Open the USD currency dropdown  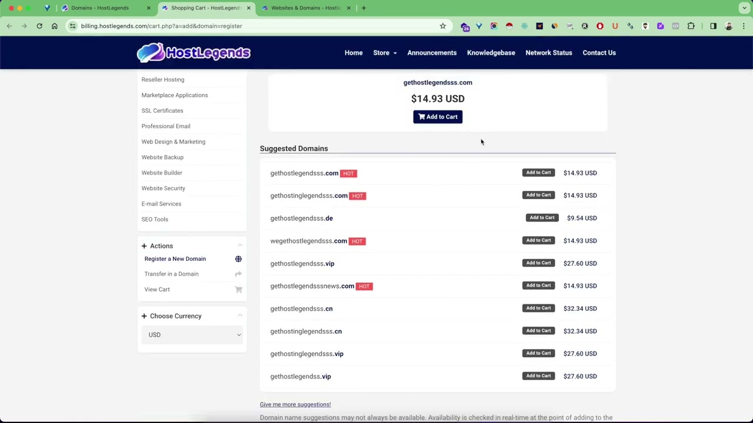tap(192, 335)
